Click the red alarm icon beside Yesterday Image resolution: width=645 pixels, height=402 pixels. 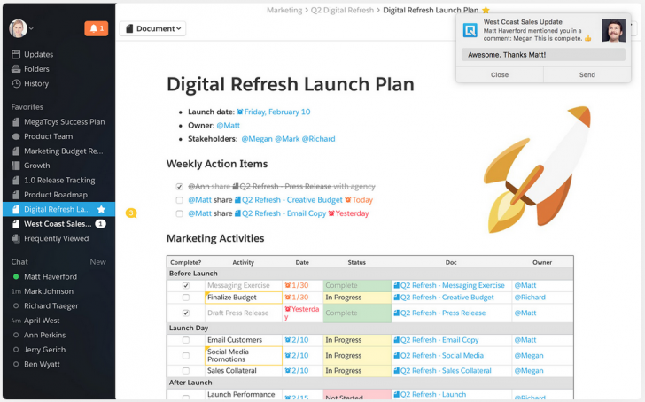[331, 213]
